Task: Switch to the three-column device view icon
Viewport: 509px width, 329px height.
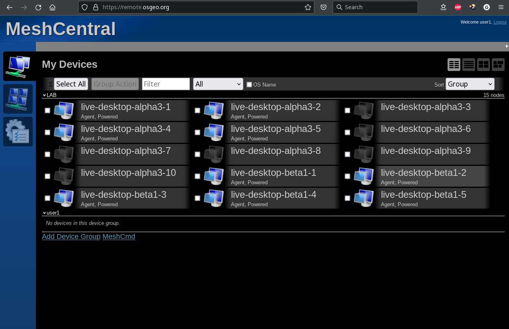Action: [454, 65]
